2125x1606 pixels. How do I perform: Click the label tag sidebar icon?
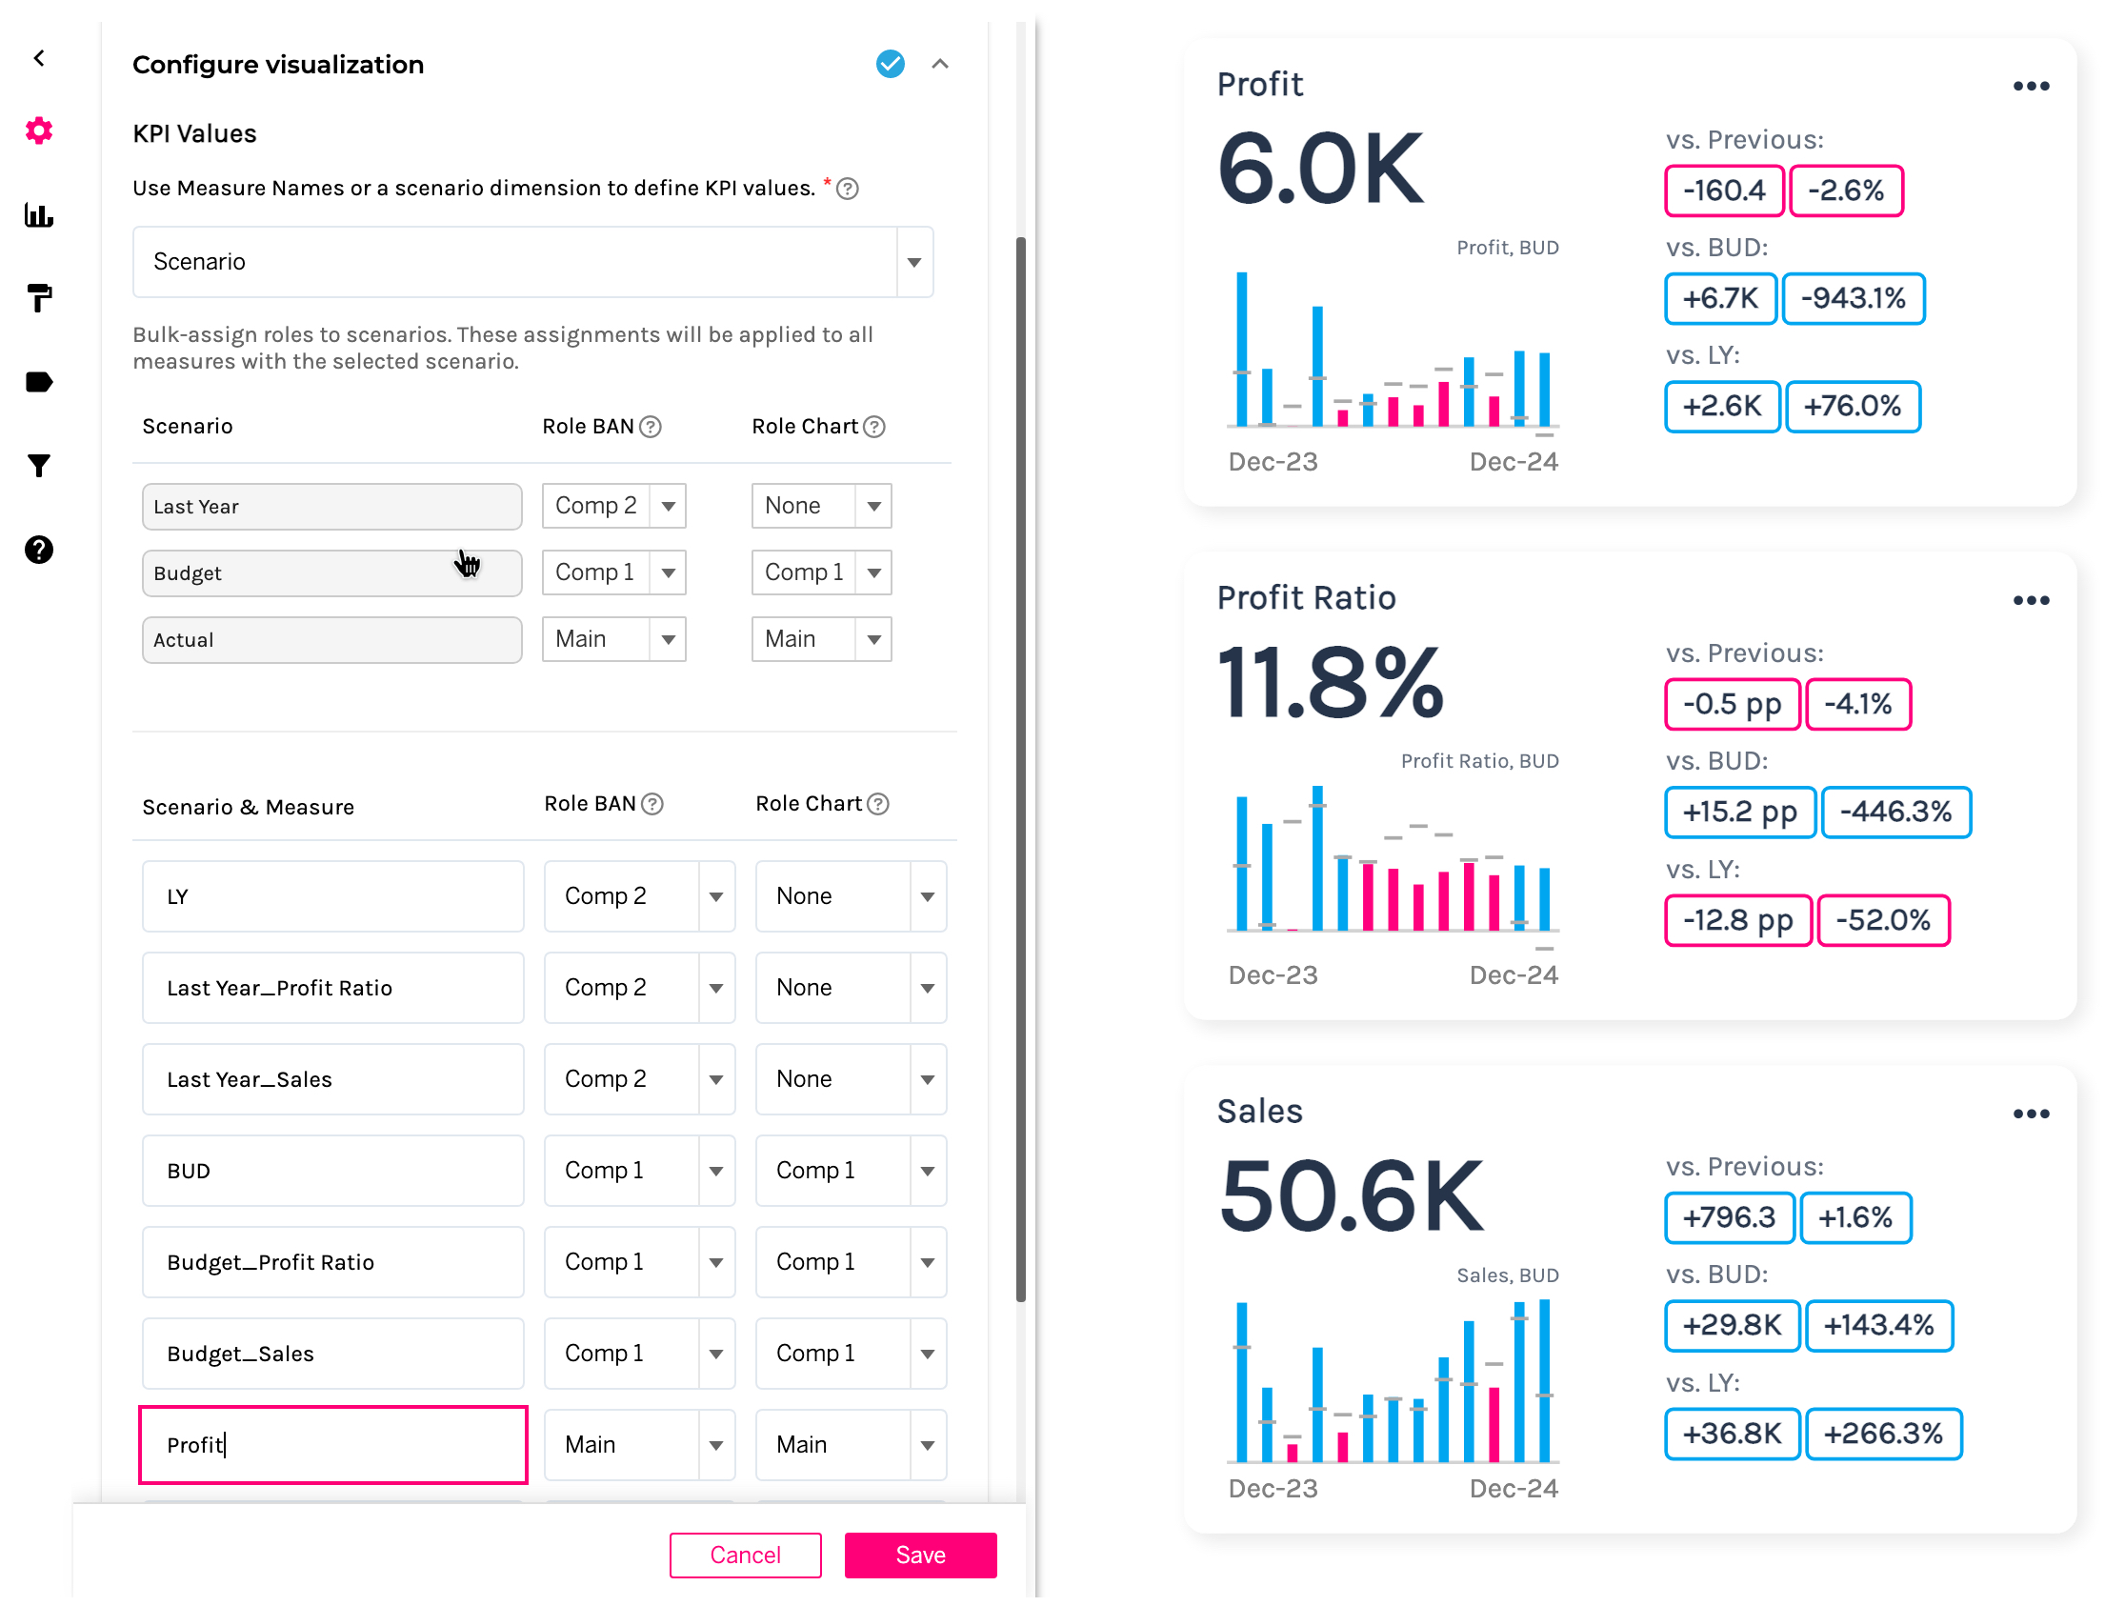(39, 382)
